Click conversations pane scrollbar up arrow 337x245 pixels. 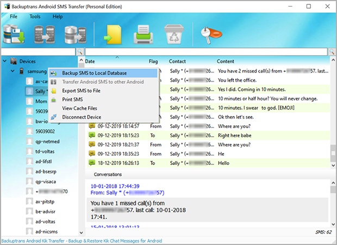[x=333, y=183]
